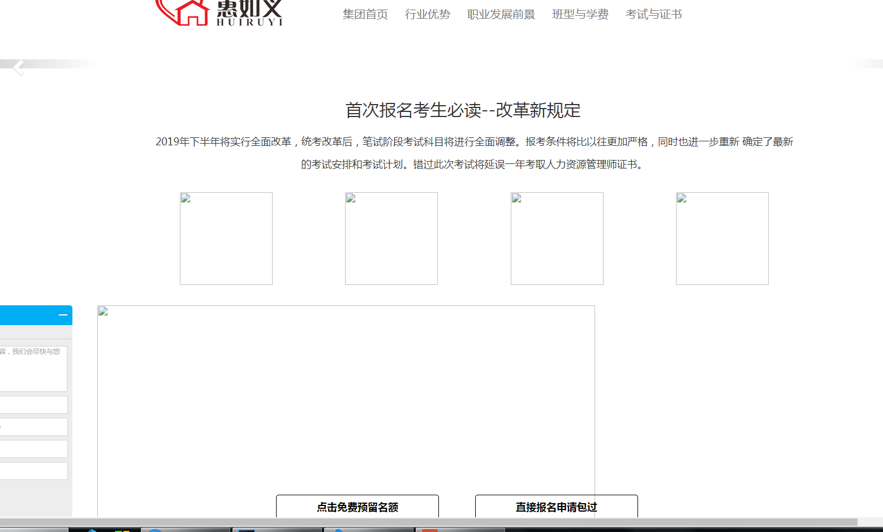Screen dimensions: 883x532
Task: Open the 行业优势 navigation item
Action: tap(428, 14)
